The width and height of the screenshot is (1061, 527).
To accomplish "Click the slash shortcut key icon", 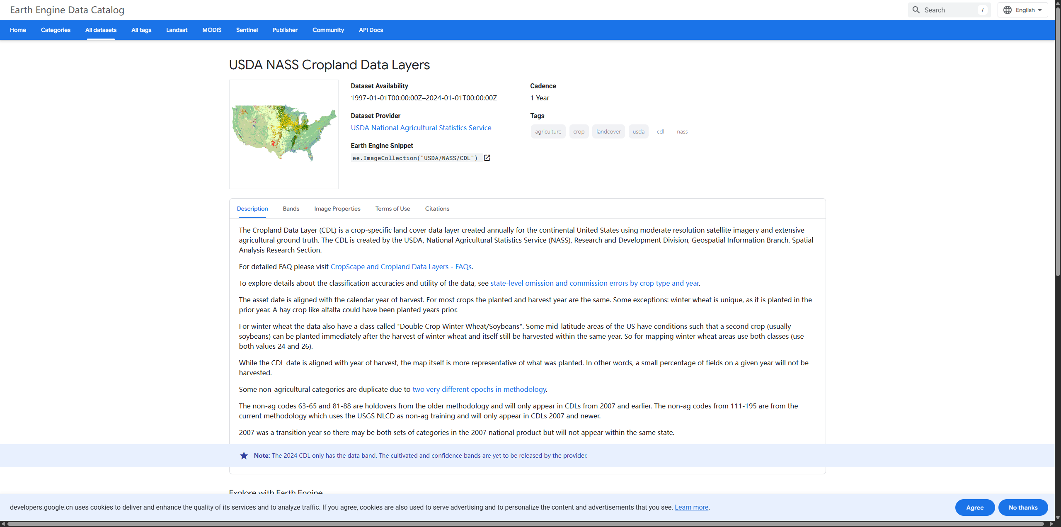I will [x=983, y=10].
